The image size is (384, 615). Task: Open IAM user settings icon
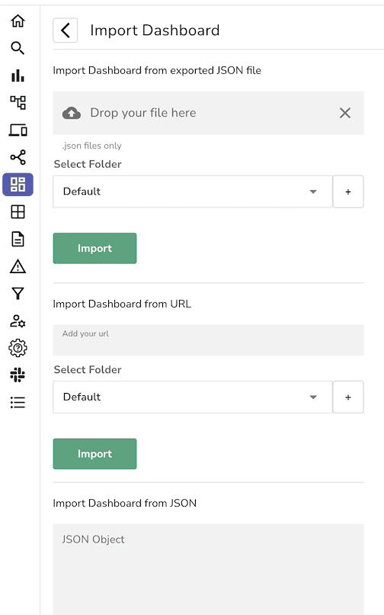coord(18,320)
